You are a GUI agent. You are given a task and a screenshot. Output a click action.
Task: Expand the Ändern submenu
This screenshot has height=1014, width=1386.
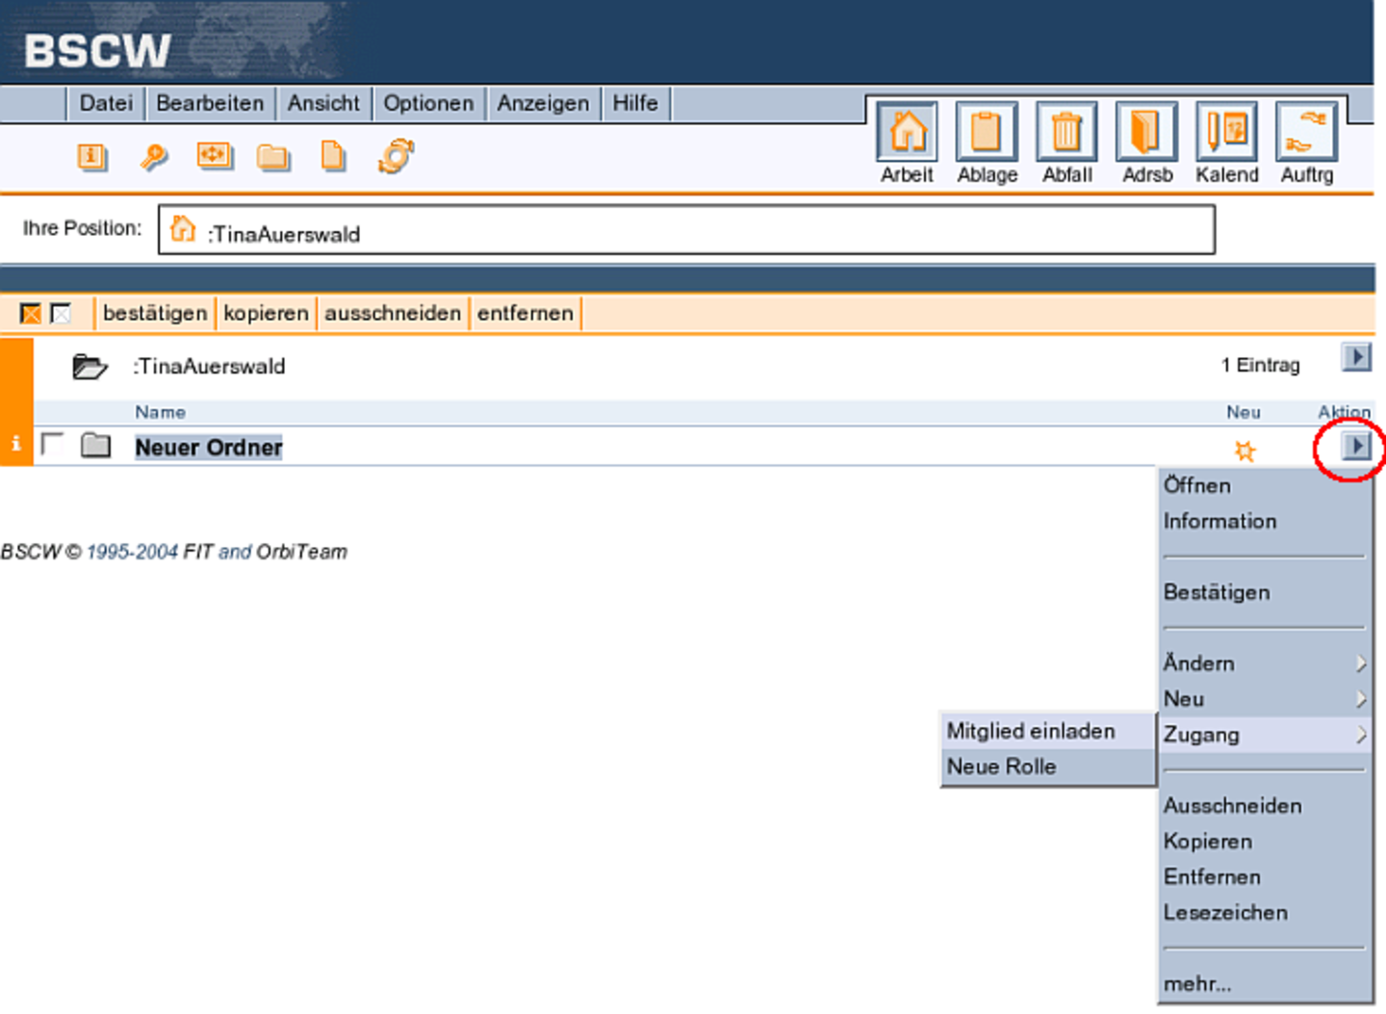1266,663
